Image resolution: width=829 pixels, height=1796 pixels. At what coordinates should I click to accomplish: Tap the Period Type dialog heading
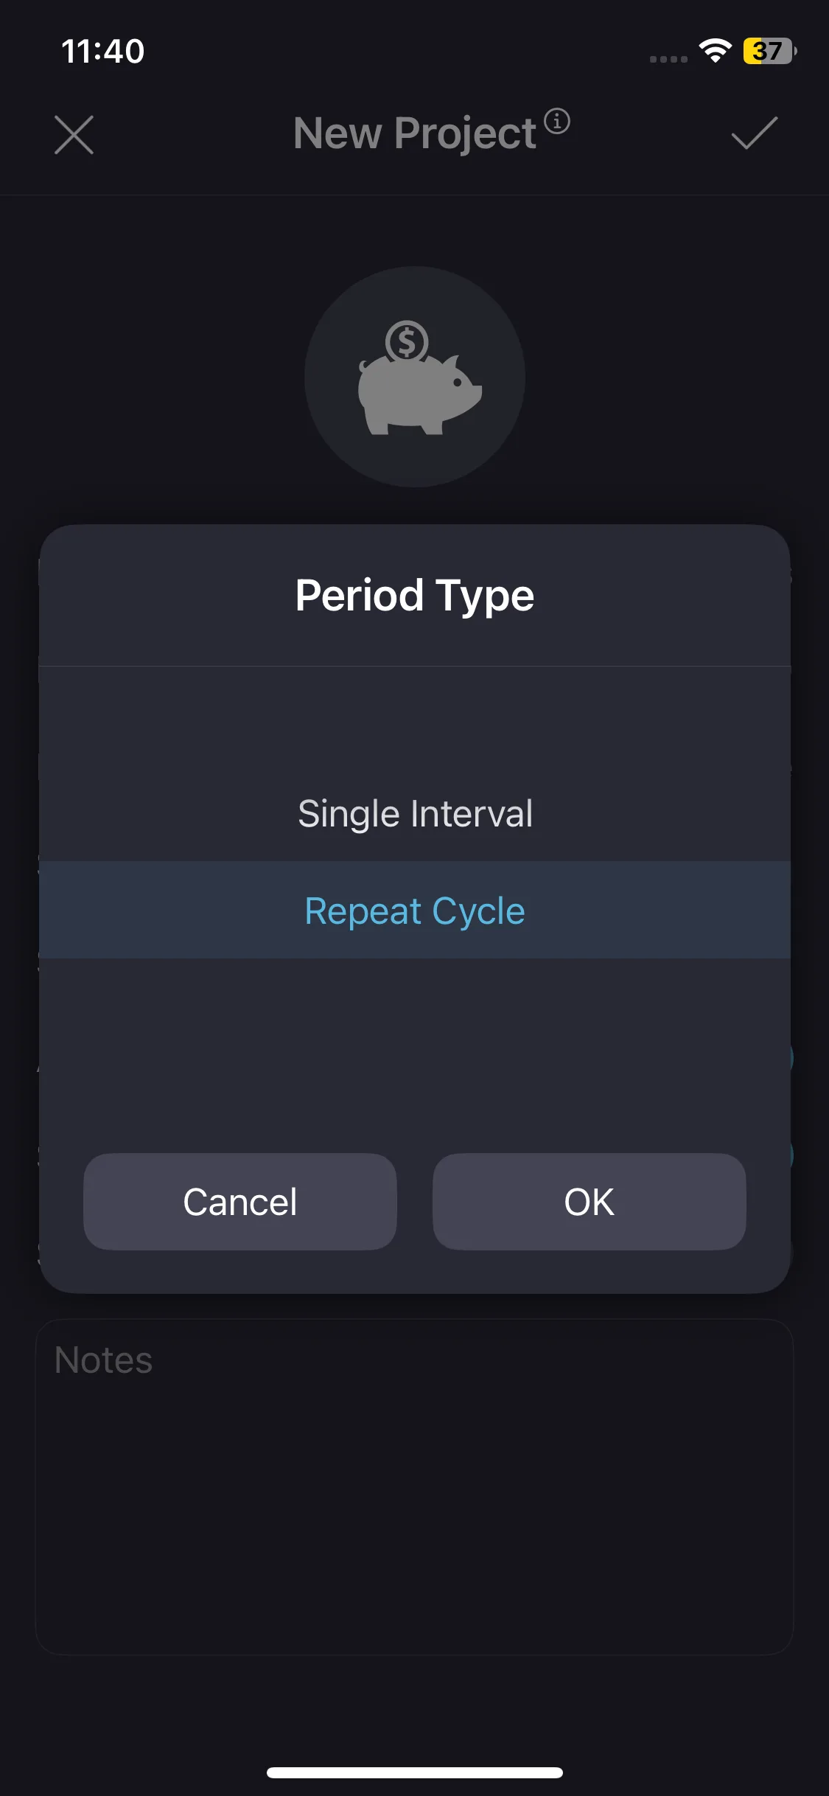(415, 595)
